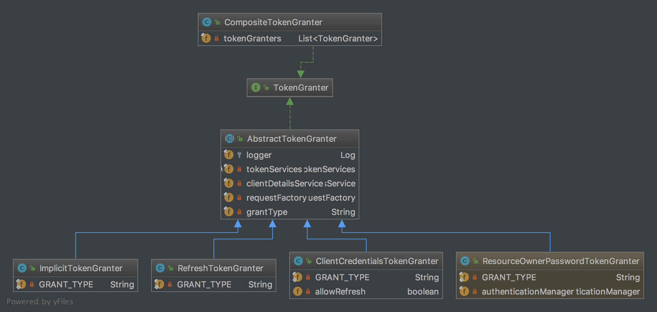The image size is (657, 312).
Task: Click the String type of grantType
Action: pos(343,212)
